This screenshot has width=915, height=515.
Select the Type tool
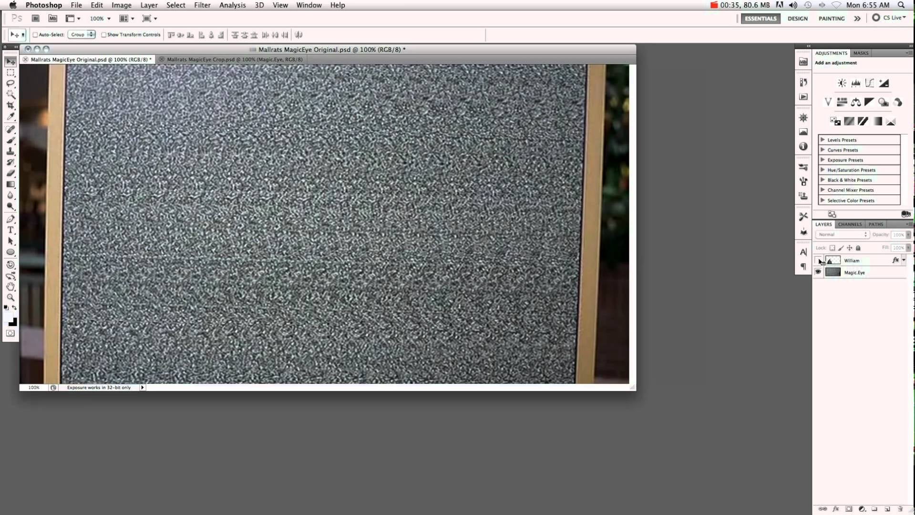10,230
